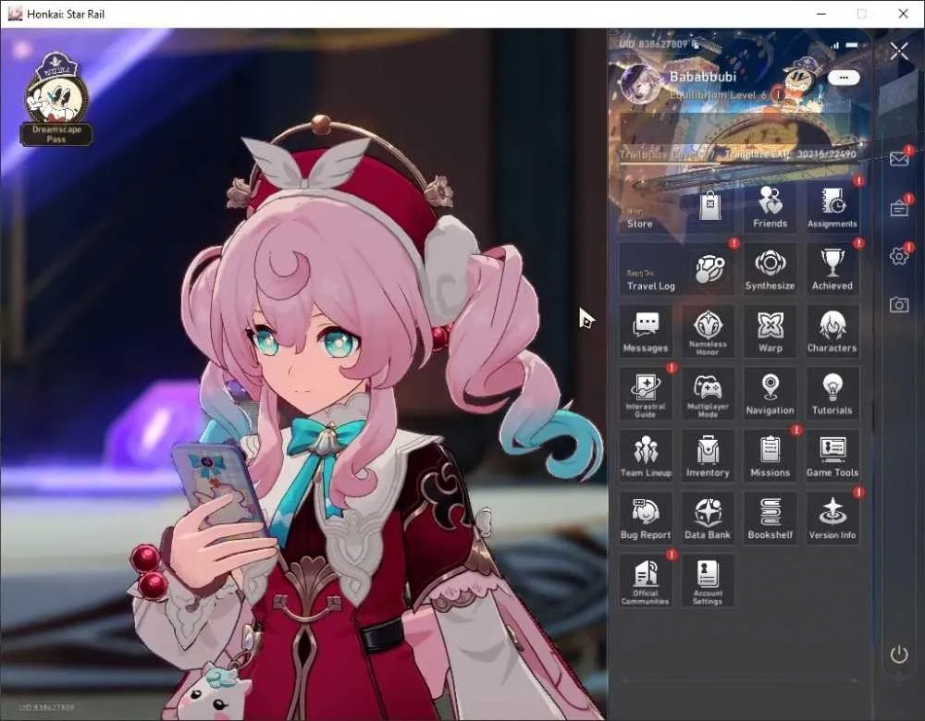
Task: Open the Inventory
Action: 708,457
